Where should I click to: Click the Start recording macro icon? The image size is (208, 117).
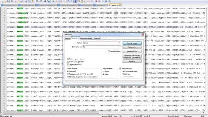click(96, 1)
